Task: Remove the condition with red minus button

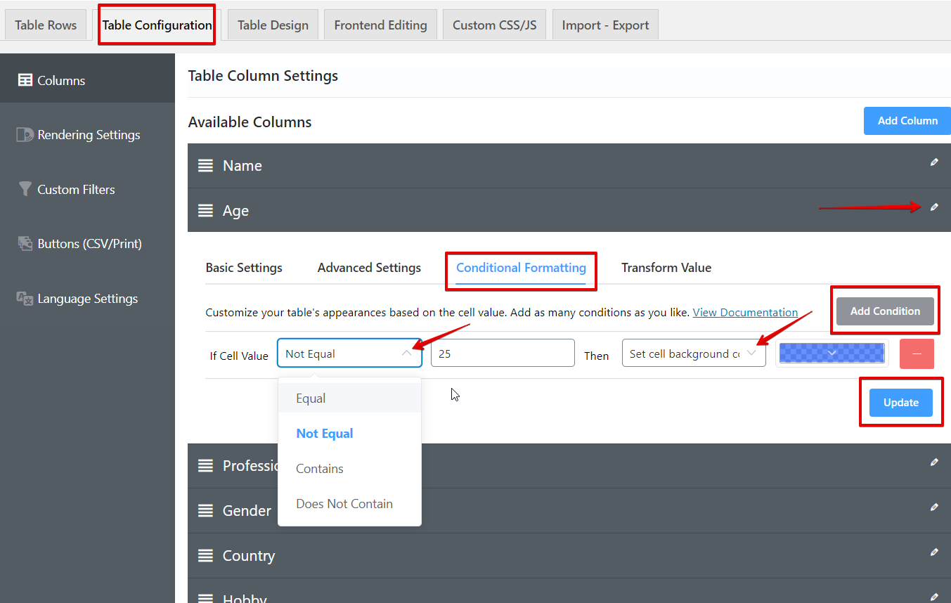Action: coord(917,354)
